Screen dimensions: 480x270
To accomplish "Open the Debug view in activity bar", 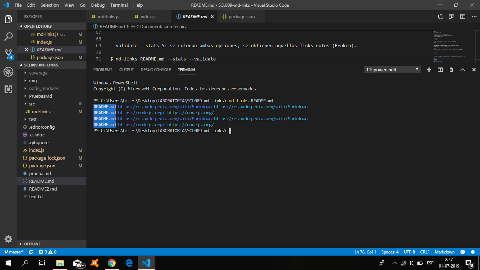I will [x=8, y=72].
